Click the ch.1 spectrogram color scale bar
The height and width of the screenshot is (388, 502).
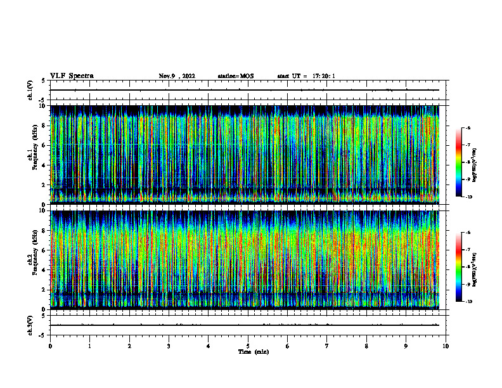click(x=458, y=162)
